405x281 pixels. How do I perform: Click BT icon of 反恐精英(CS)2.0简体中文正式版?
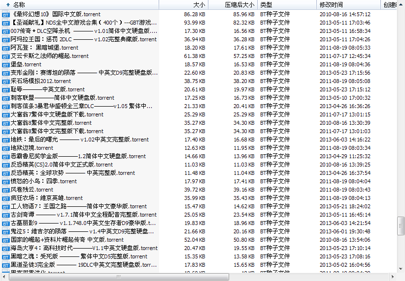click(x=6, y=165)
